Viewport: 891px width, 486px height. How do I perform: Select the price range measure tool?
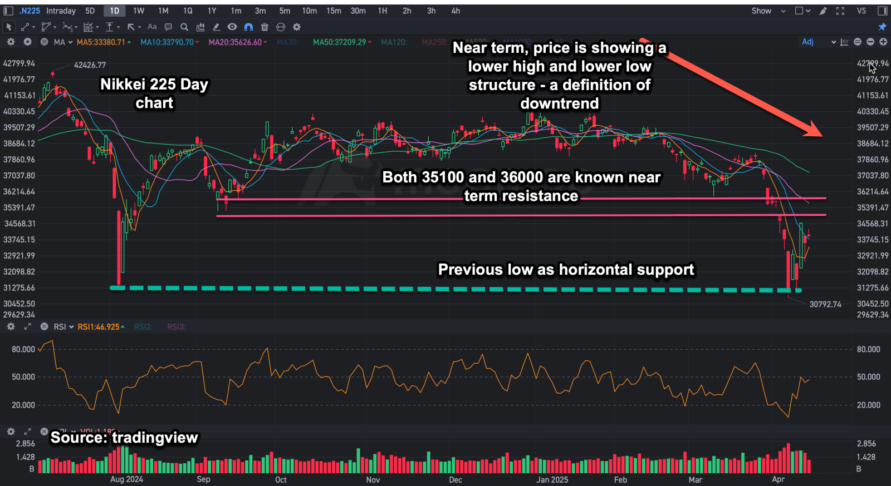tap(110, 27)
